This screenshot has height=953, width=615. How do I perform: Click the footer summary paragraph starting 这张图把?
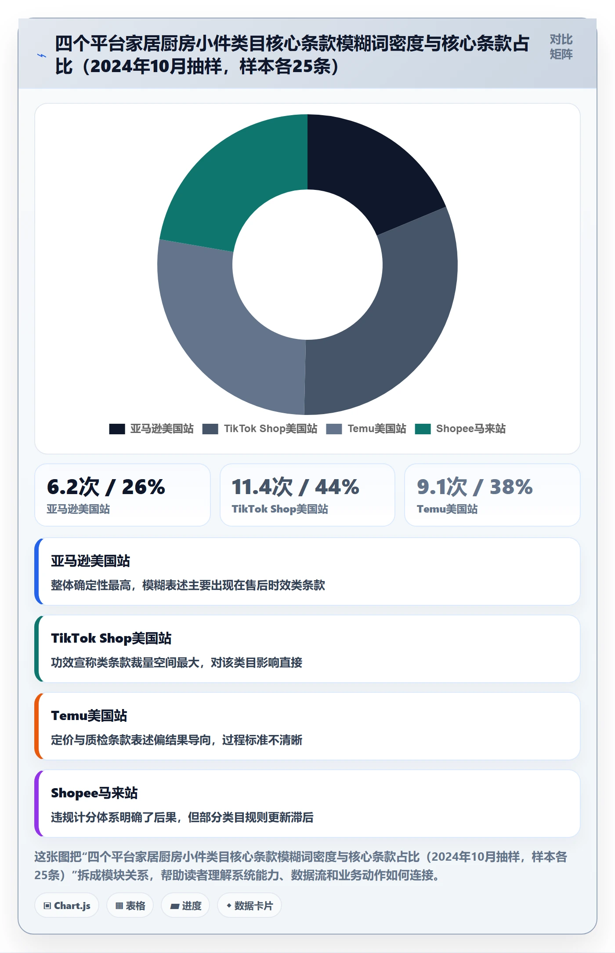pos(301,866)
